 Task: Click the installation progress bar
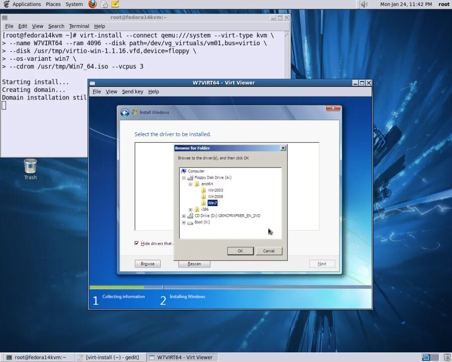click(231, 287)
